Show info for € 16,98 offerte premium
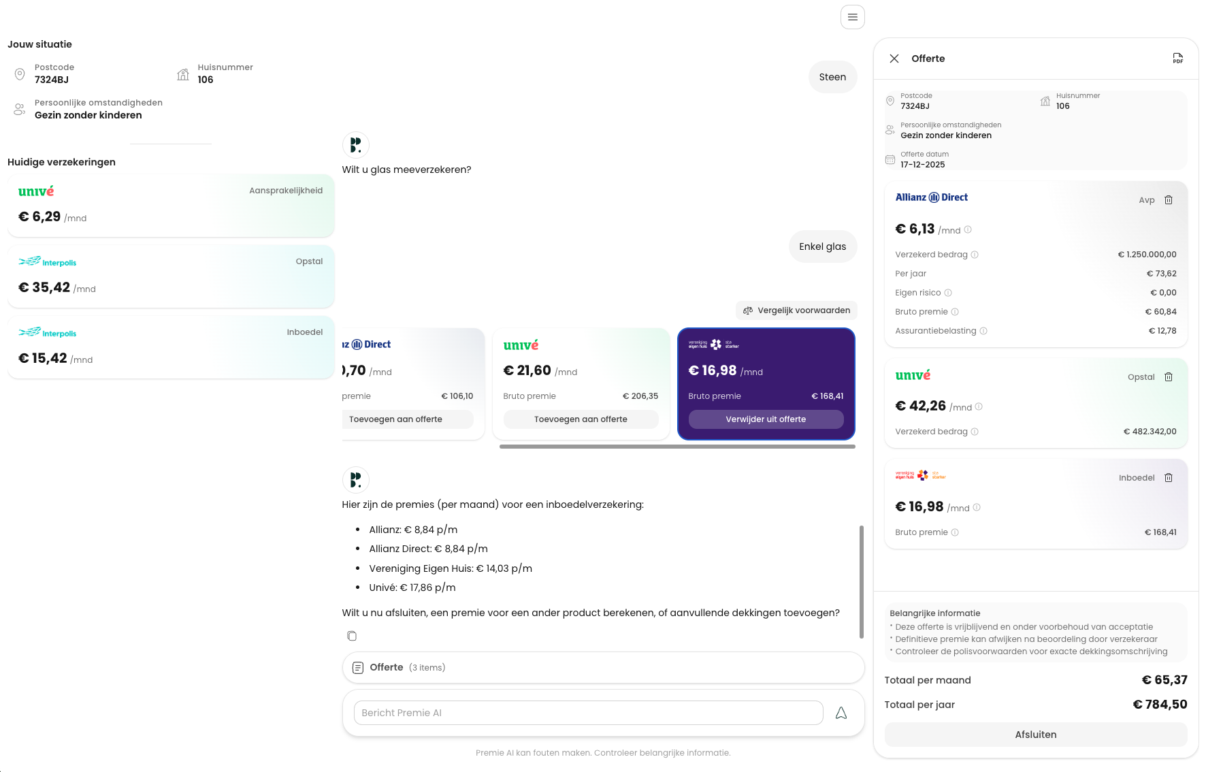Viewport: 1206px width, 772px height. tap(977, 507)
